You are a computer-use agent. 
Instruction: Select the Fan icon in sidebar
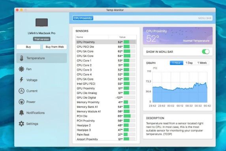21,69
